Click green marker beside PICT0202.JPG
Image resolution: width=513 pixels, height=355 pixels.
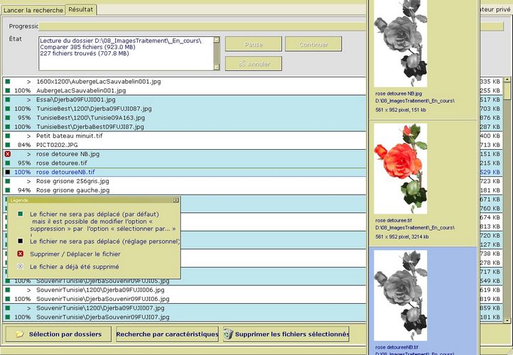point(7,144)
